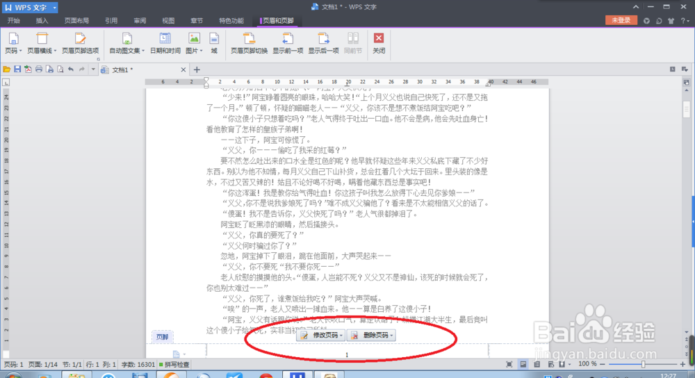Click the zoom slider handle
Screen dimensions: 695x378
tap(643, 364)
